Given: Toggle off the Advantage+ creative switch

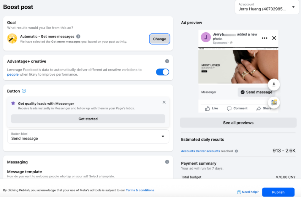Looking at the screenshot, I should coord(162,72).
